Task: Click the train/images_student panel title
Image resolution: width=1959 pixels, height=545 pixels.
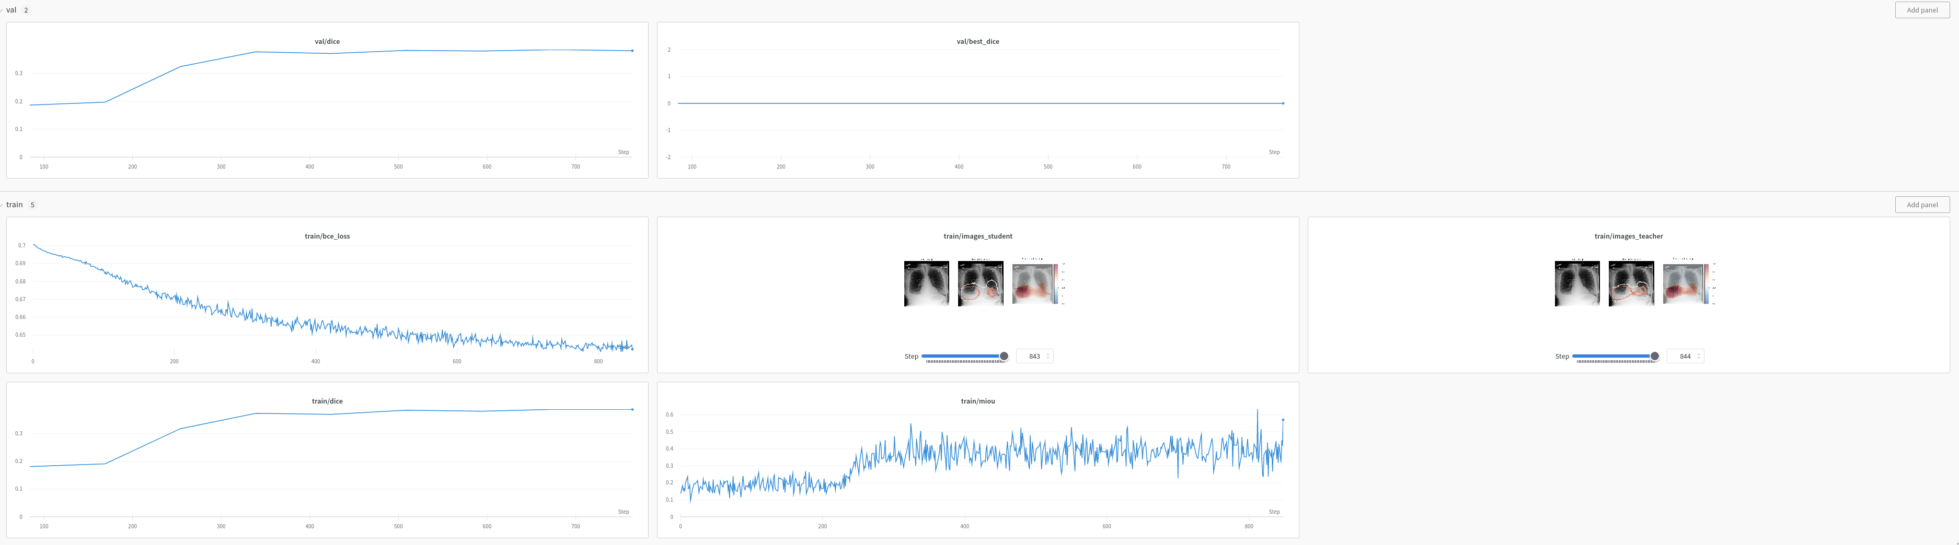Action: click(978, 236)
